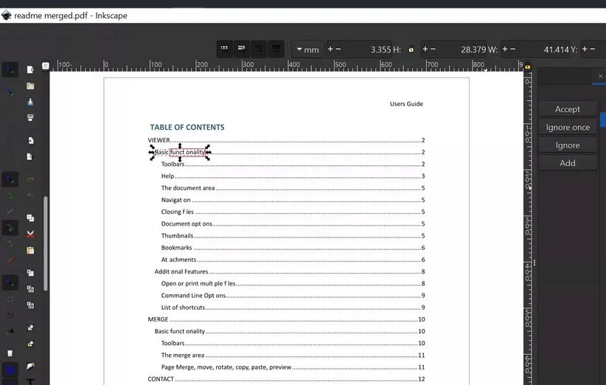Image resolution: width=606 pixels, height=385 pixels.
Task: Click the Paste clipboard icon
Action: click(30, 251)
